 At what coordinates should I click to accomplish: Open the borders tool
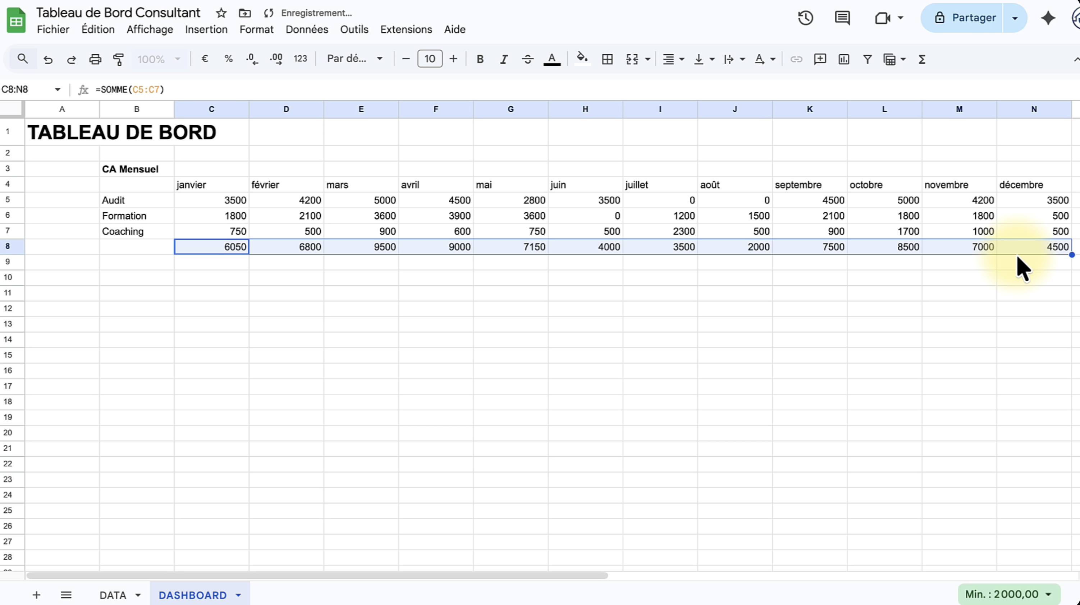coord(607,59)
